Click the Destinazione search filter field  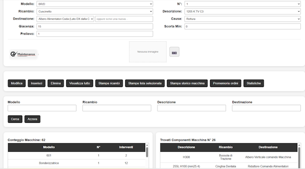266,108
